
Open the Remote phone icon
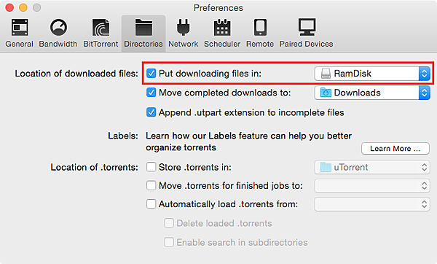pyautogui.click(x=260, y=28)
